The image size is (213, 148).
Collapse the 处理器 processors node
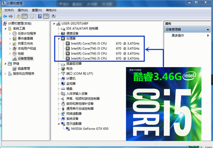(x=59, y=38)
